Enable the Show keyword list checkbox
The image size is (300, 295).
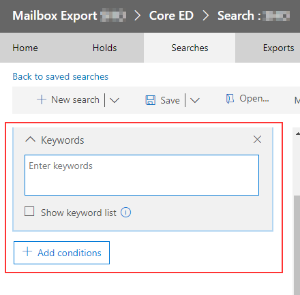click(29, 211)
